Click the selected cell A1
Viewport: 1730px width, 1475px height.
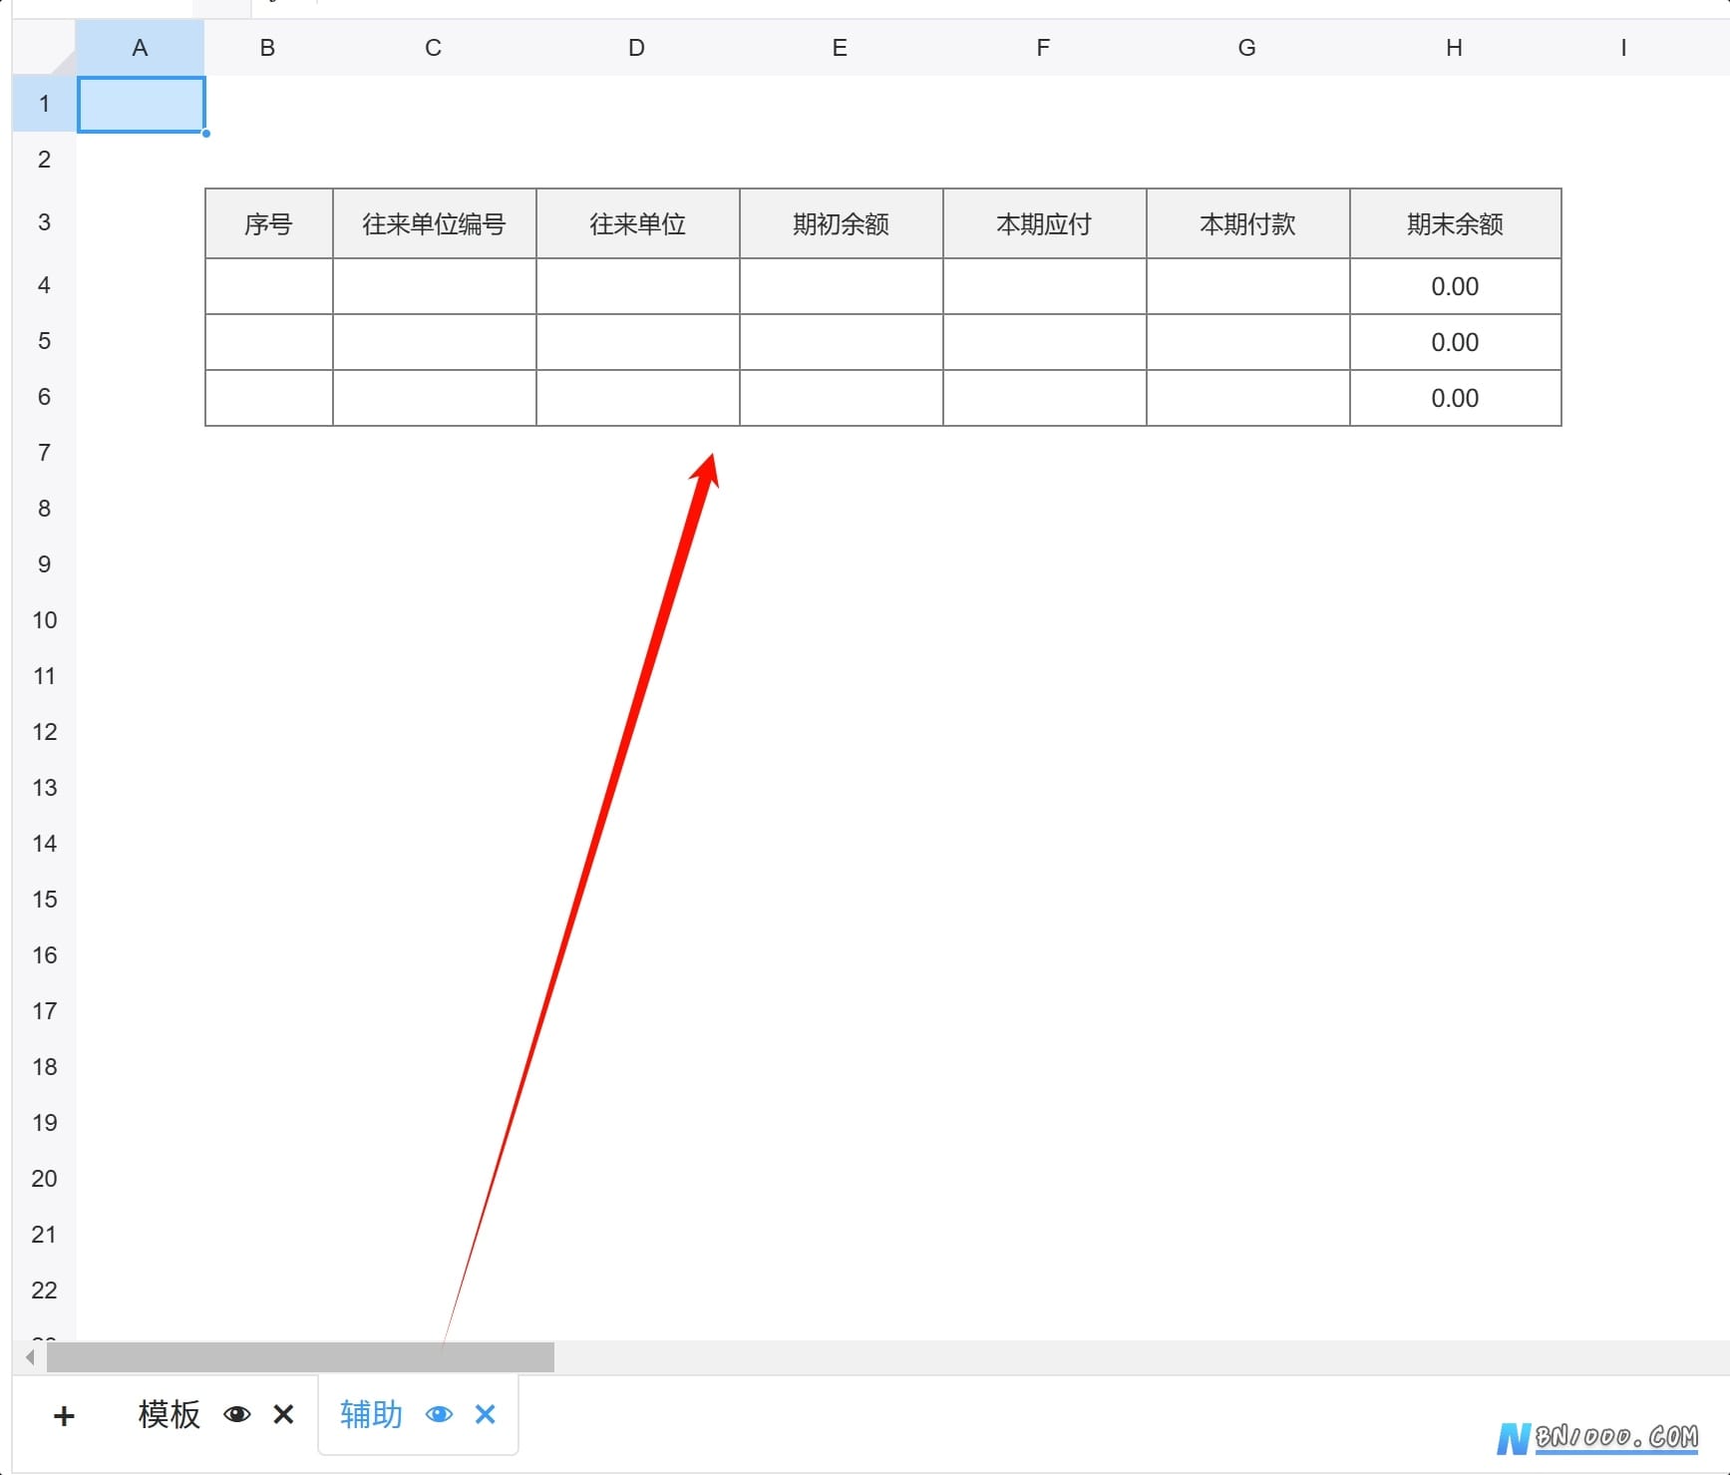(x=141, y=104)
